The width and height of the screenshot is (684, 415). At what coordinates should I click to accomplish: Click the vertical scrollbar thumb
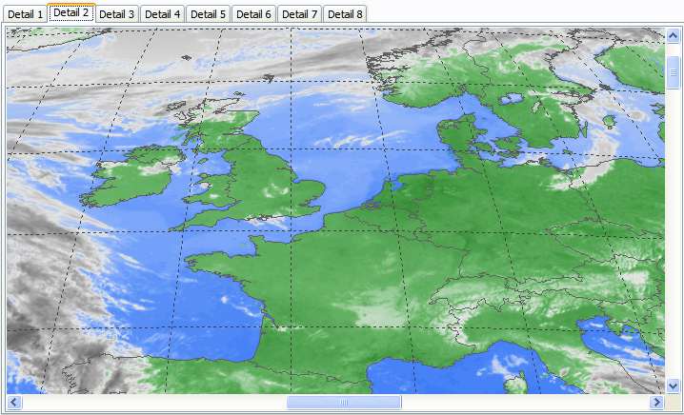(673, 72)
